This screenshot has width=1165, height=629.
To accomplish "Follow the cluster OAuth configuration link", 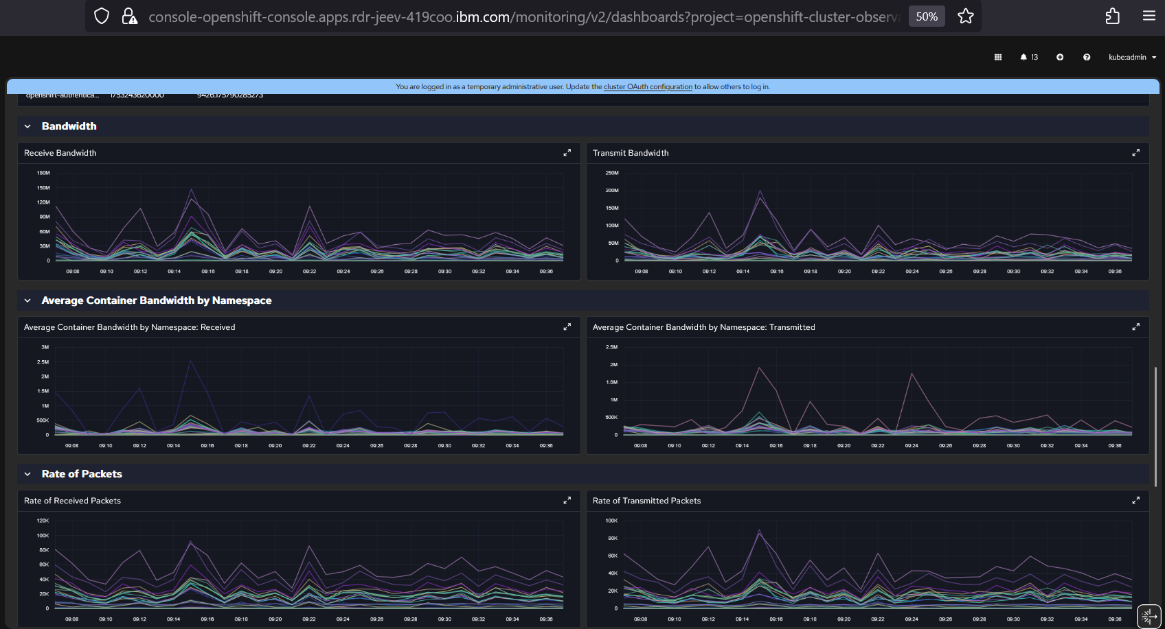I will pyautogui.click(x=648, y=86).
